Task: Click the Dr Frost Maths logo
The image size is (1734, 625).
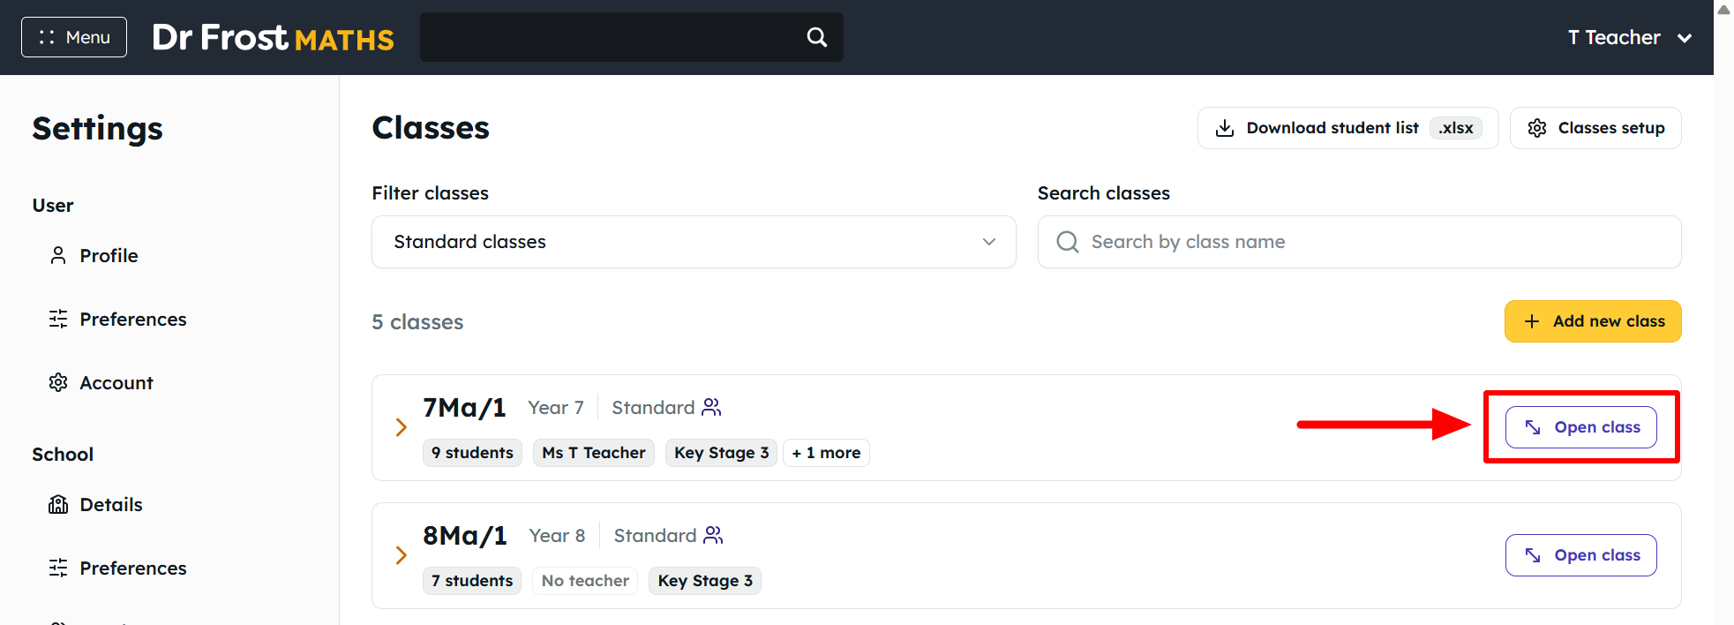Action: pos(273,37)
